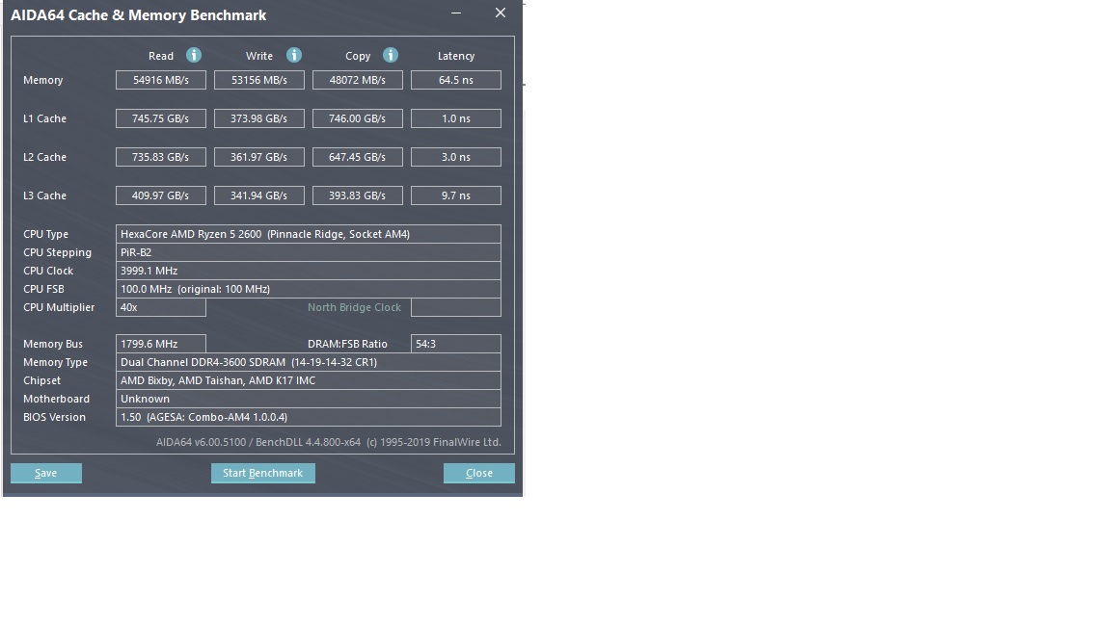Click the BIOS Version field 1.50

click(x=309, y=417)
